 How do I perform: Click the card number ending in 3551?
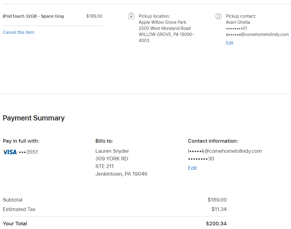pyautogui.click(x=28, y=152)
